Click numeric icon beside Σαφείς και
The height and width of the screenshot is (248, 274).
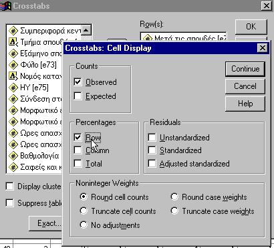[x=13, y=167]
